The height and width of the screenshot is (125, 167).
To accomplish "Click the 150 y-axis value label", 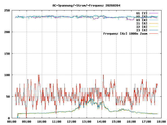I will tap(7, 54).
